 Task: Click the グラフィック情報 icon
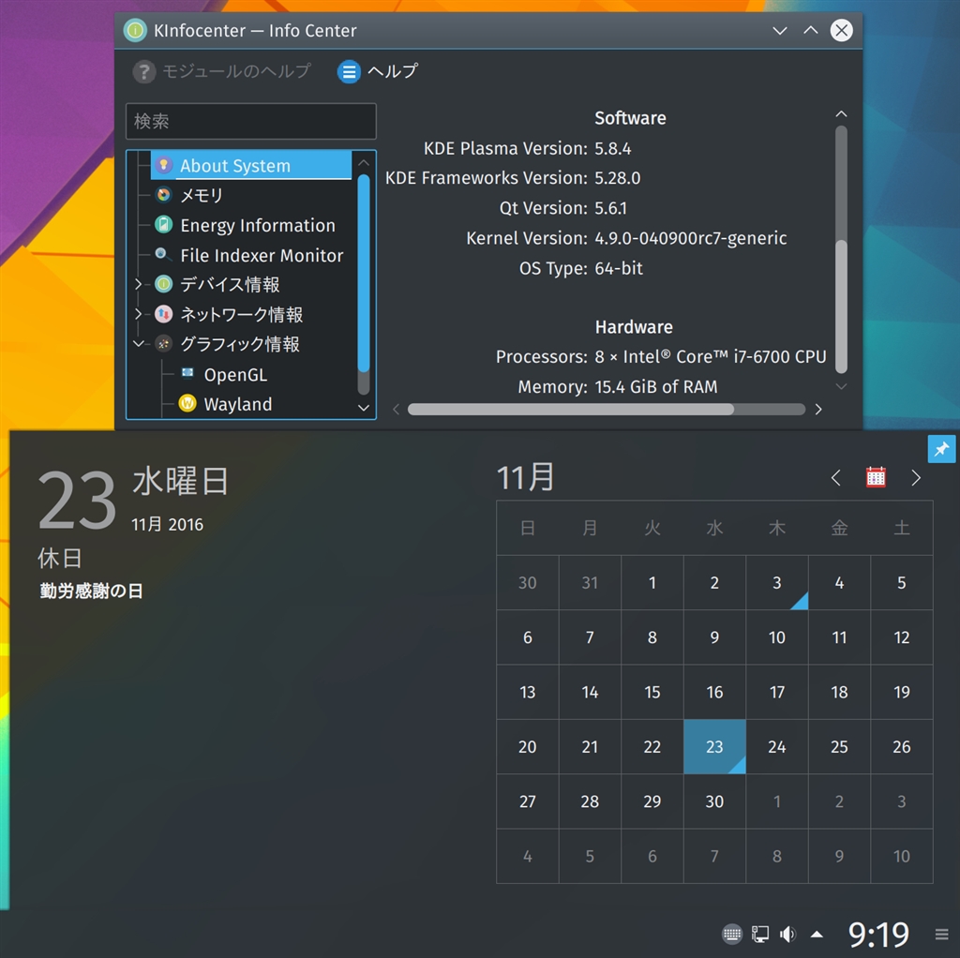[163, 344]
